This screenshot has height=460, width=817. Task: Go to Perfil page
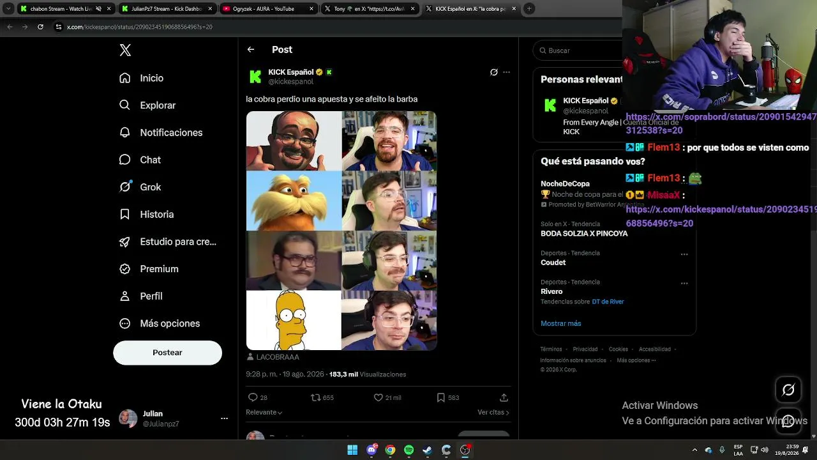click(x=141, y=296)
